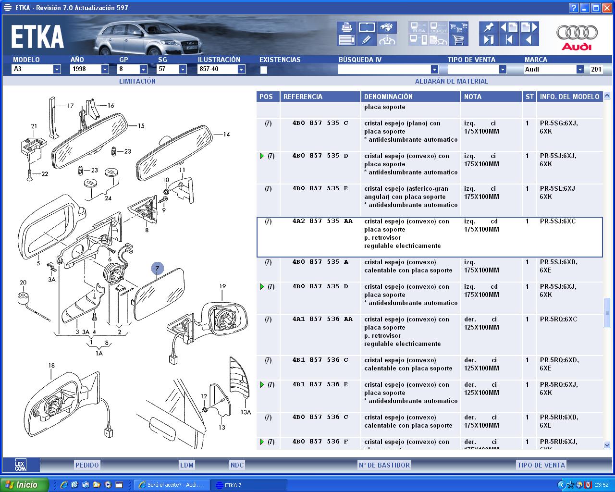Click the scroll-up arrow of parts list
615x492 pixels.
click(607, 95)
